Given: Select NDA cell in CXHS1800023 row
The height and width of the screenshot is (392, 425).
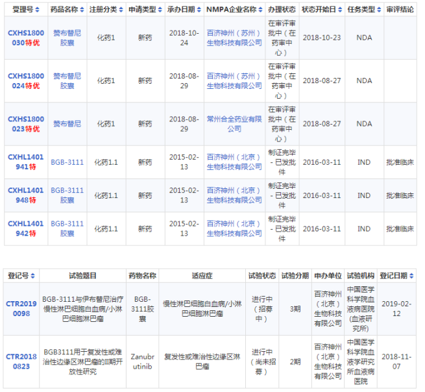Looking at the screenshot, I should (364, 124).
